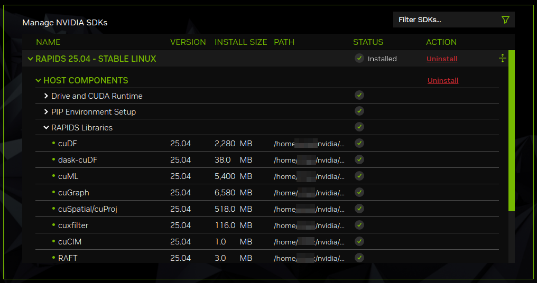Uninstall the Host Components
The height and width of the screenshot is (283, 537).
coord(442,81)
